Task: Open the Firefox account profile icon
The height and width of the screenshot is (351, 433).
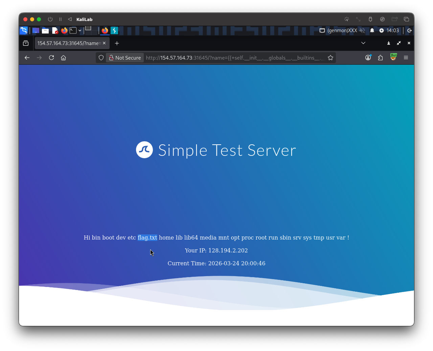Action: (368, 58)
